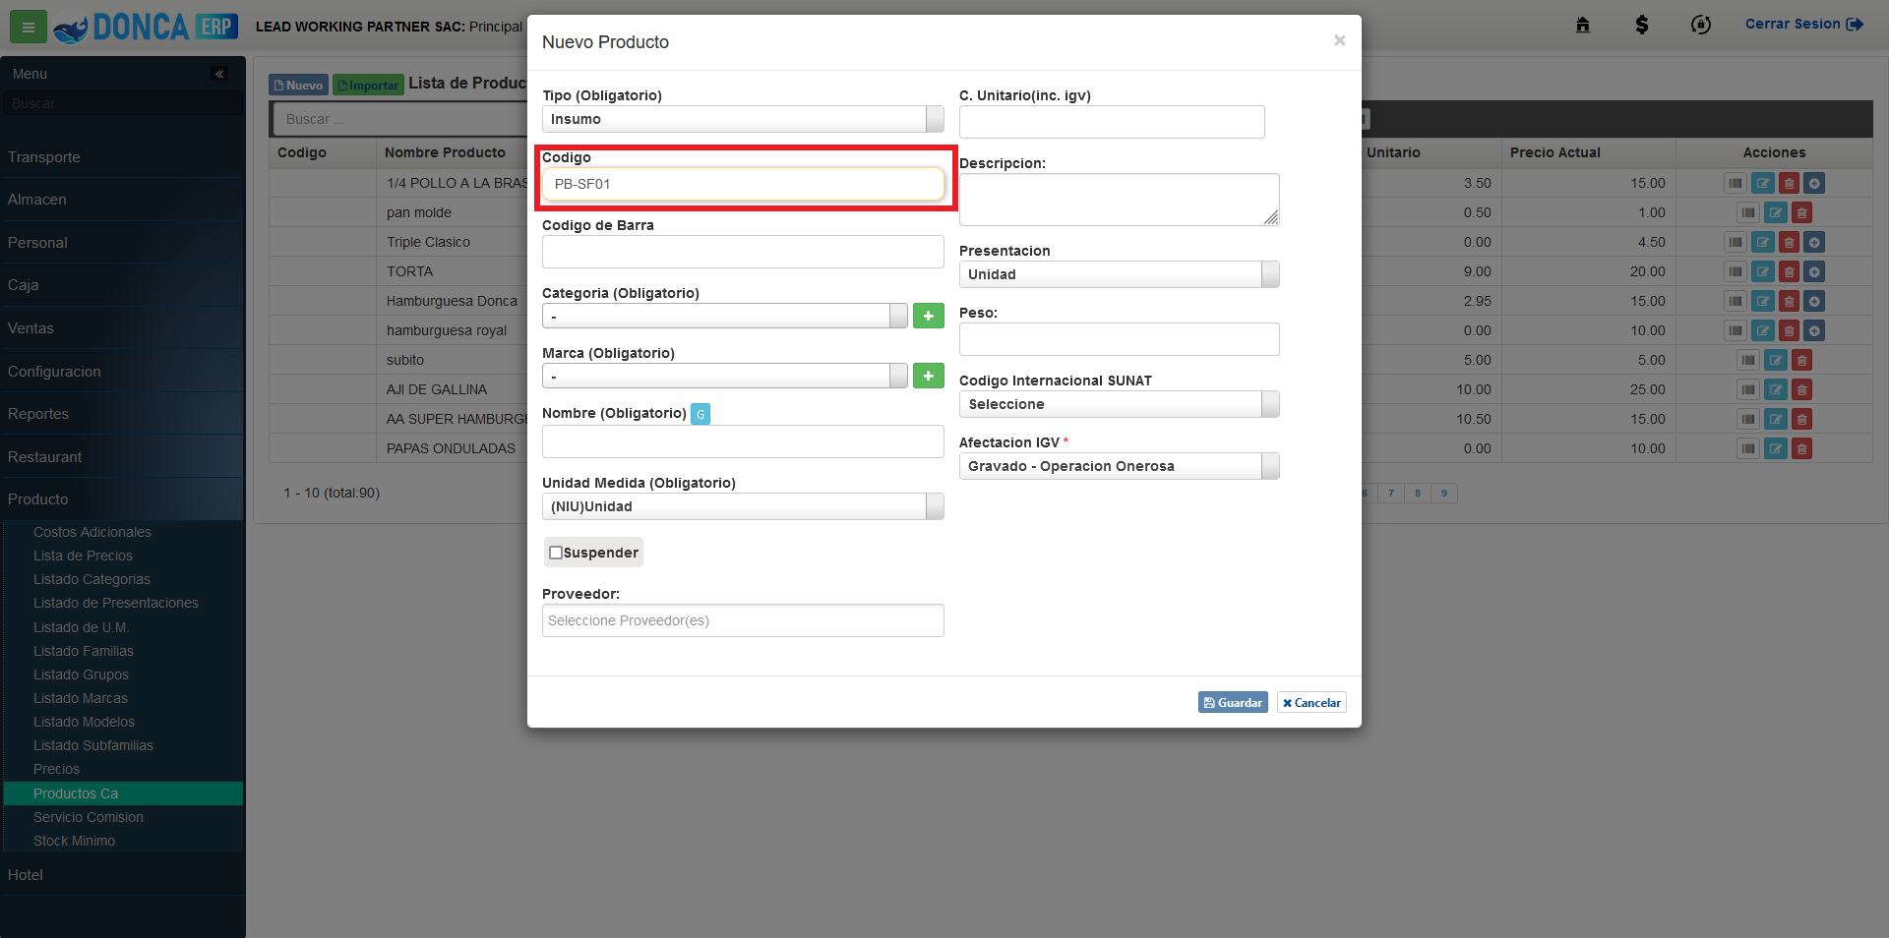Image resolution: width=1889 pixels, height=938 pixels.
Task: Open the Tipo dropdown showing Insumo
Action: pos(743,119)
